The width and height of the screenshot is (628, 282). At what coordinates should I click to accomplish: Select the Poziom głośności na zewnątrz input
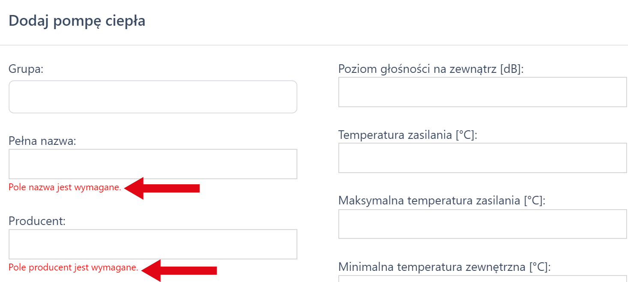(x=482, y=92)
